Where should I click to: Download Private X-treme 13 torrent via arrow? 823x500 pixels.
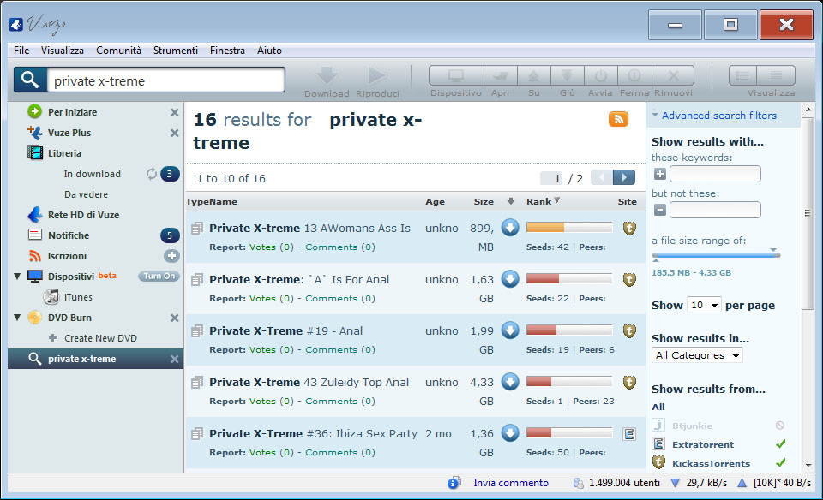tap(509, 228)
